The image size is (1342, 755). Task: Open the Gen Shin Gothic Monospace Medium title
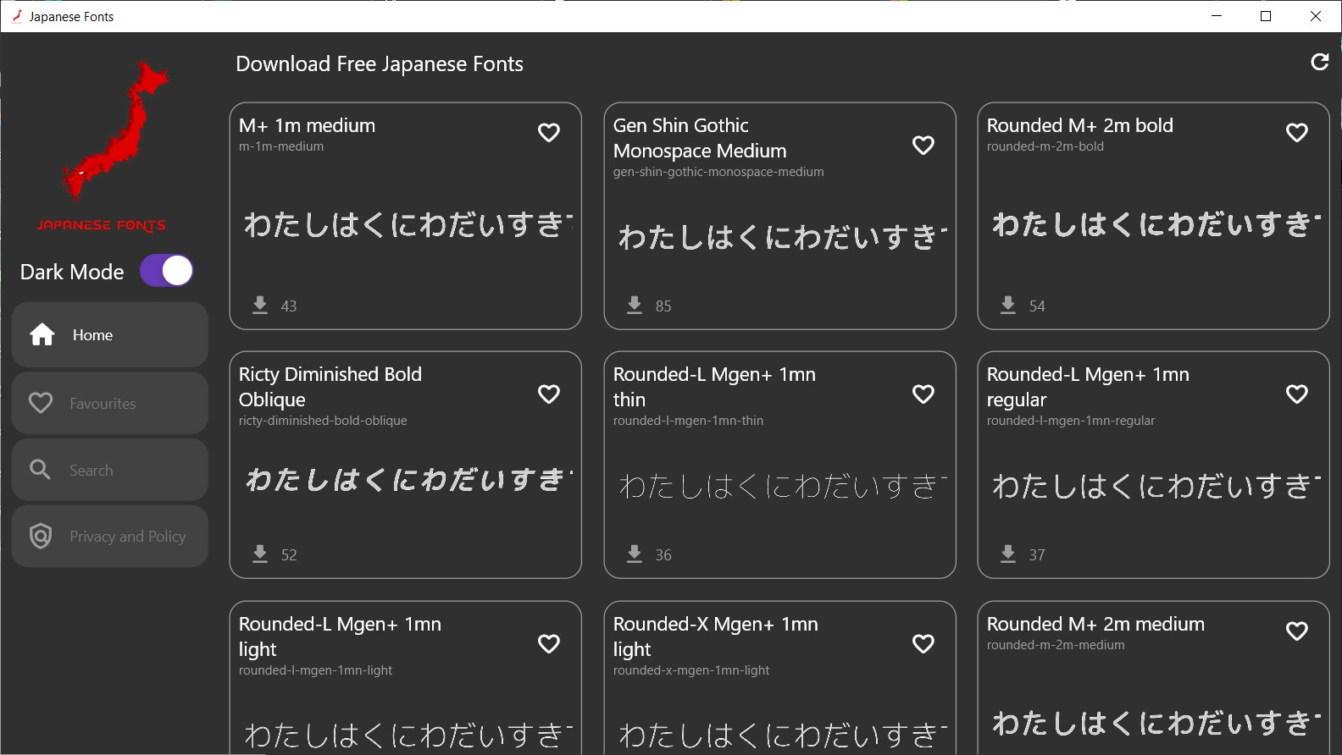[700, 138]
